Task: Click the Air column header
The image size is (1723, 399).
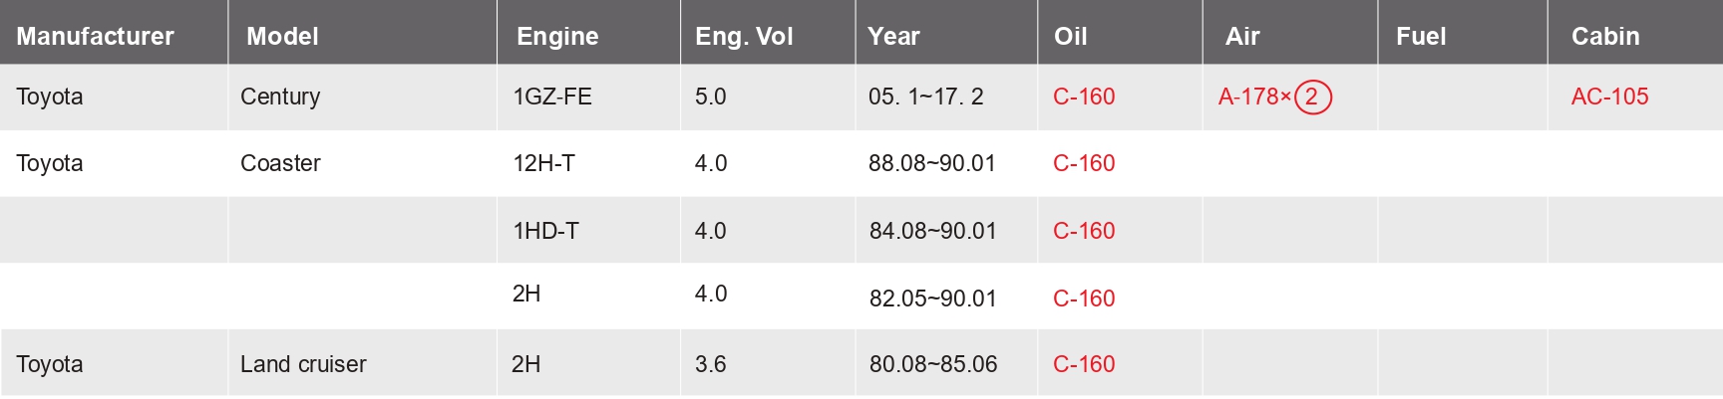Action: coord(1242,36)
